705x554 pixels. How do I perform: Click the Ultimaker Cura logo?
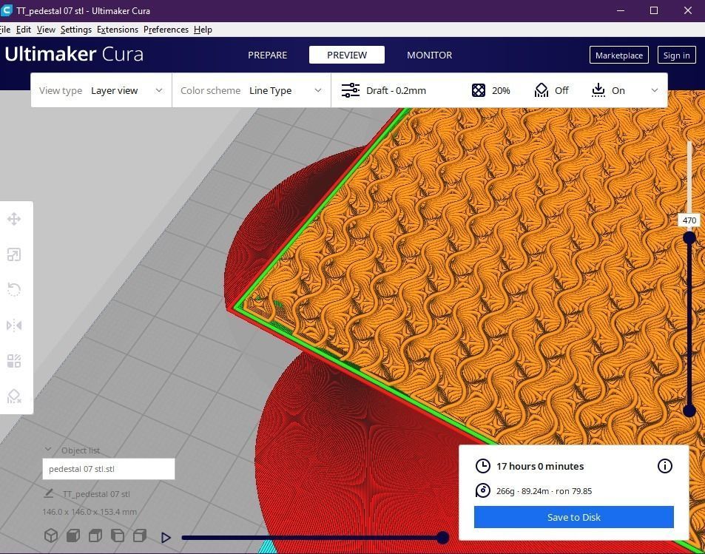point(74,54)
